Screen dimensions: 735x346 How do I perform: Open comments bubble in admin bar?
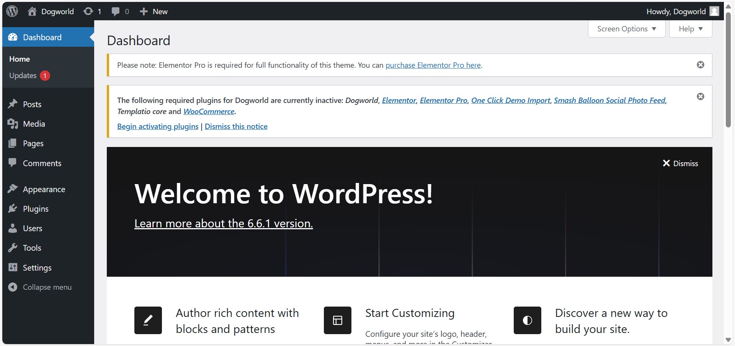pyautogui.click(x=115, y=11)
